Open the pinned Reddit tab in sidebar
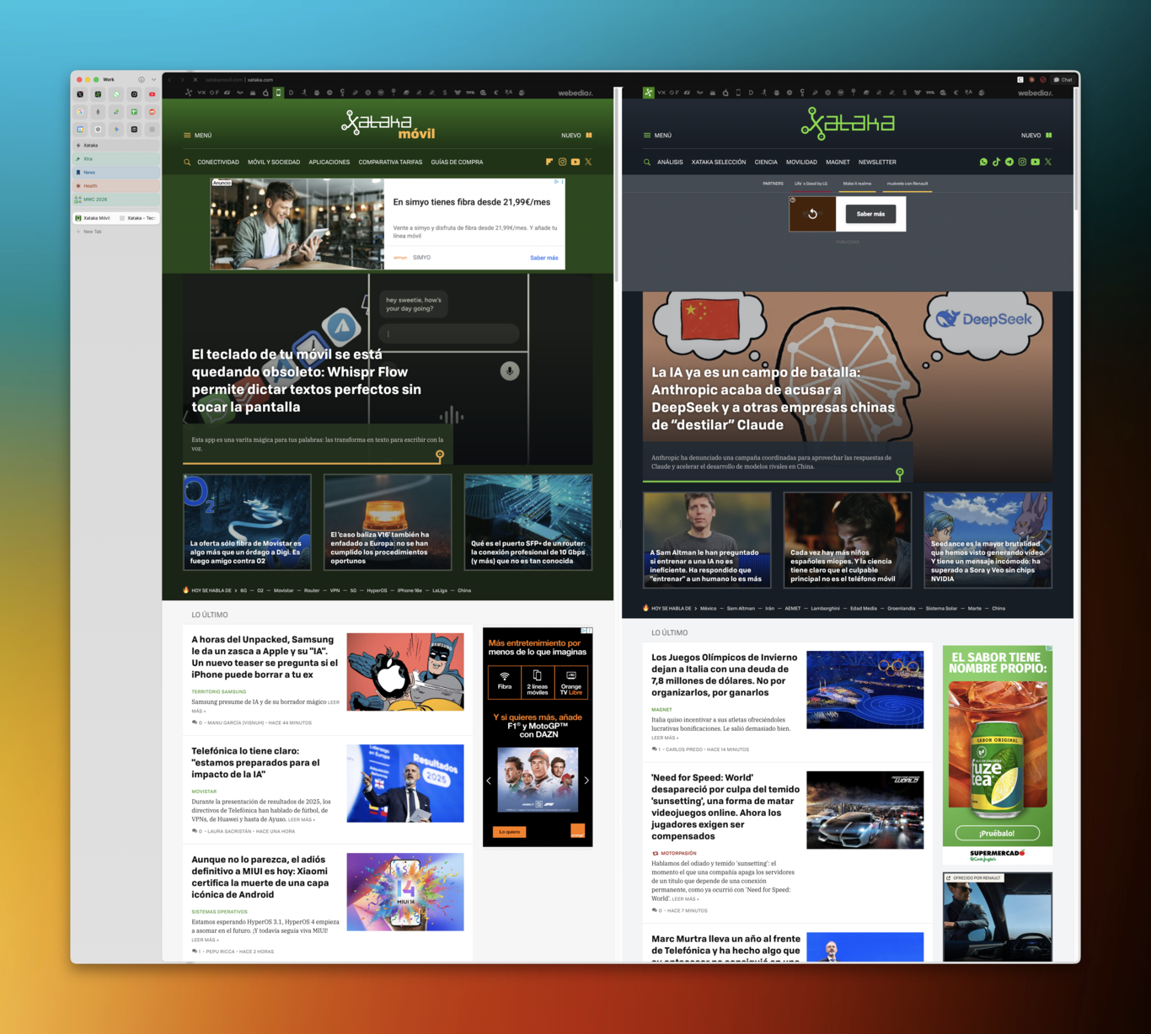Image resolution: width=1151 pixels, height=1034 pixels. click(153, 111)
